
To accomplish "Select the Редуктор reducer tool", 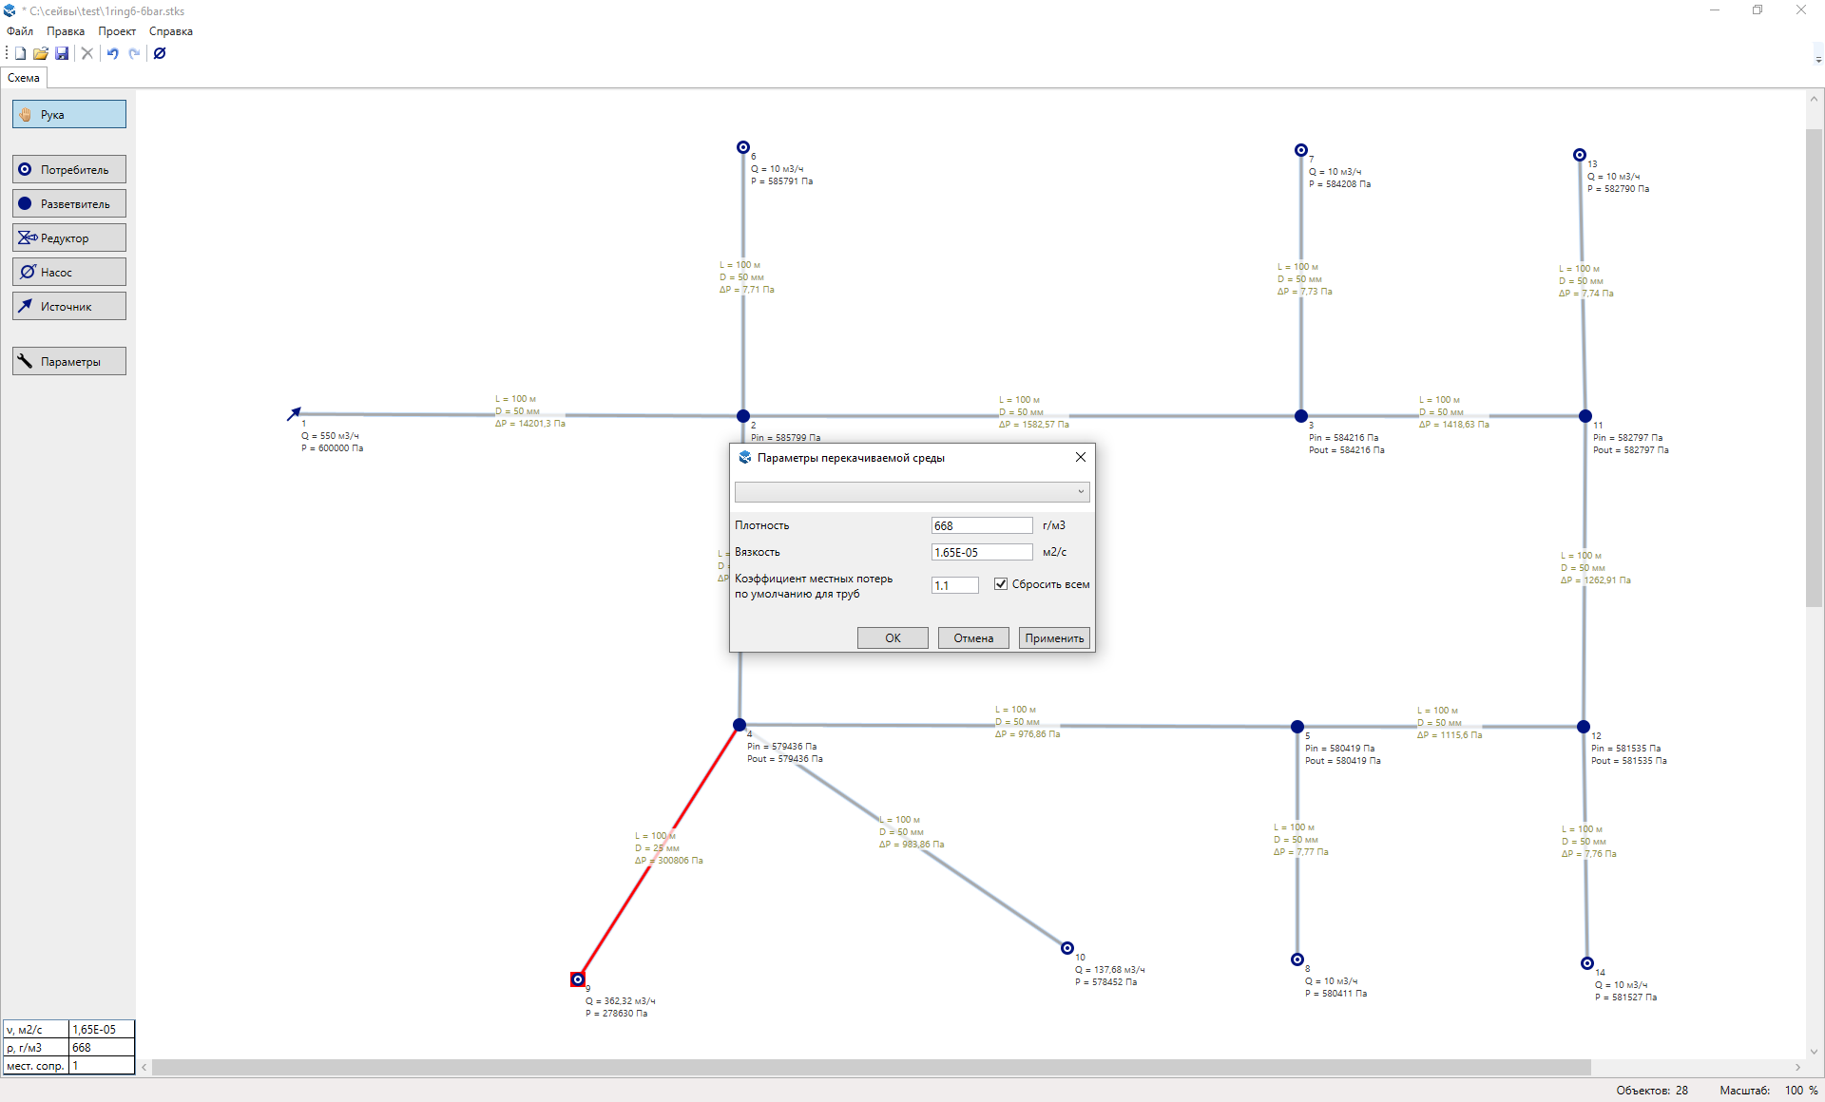I will [69, 238].
